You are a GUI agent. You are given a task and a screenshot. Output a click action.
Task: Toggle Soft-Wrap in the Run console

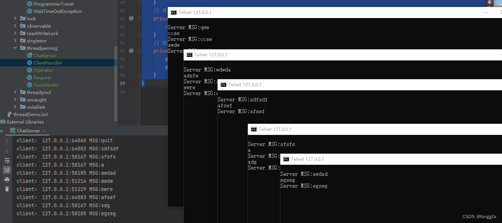[7, 160]
